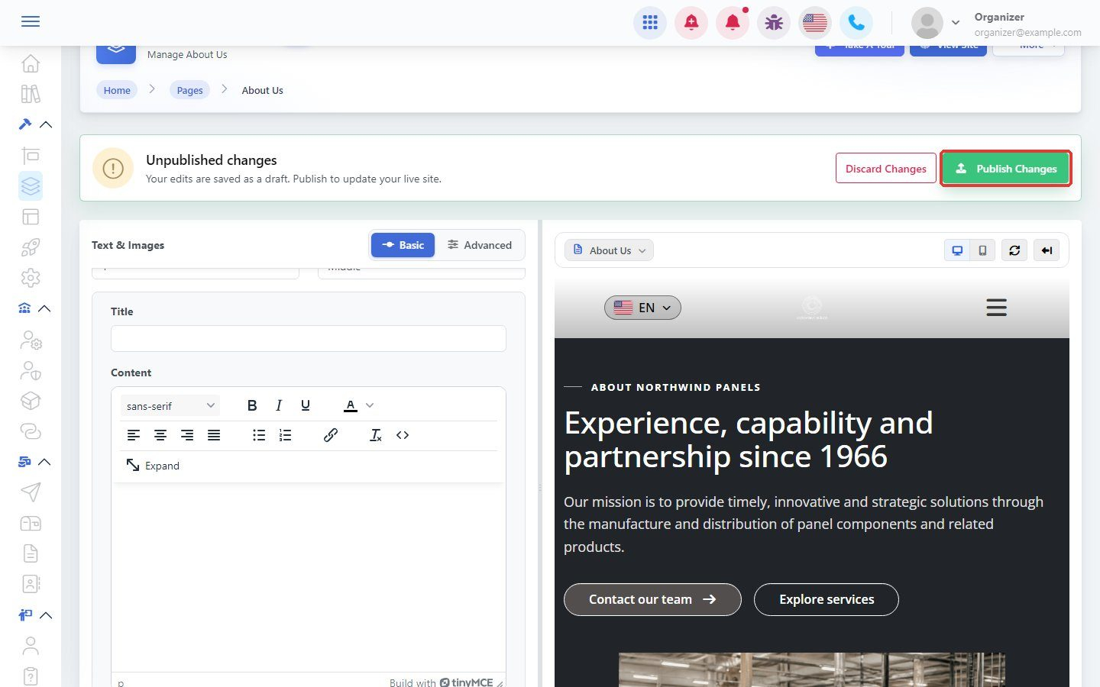1100x687 pixels.
Task: Open the hamburger menu in top bar
Action: coord(31,21)
